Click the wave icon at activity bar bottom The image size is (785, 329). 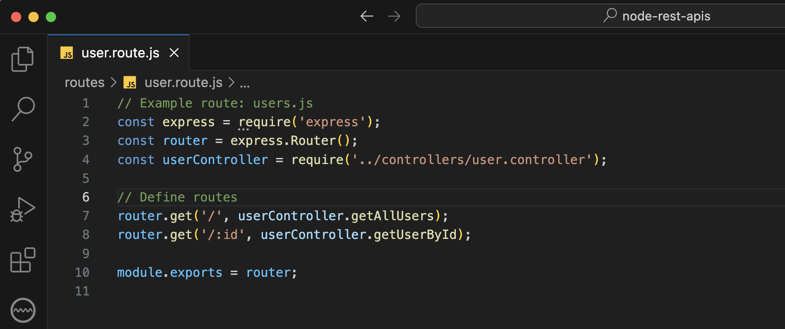pyautogui.click(x=23, y=310)
